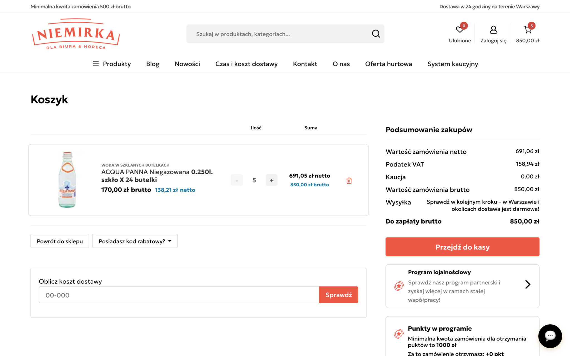Remove Acqua Panna with trash icon

[x=349, y=181]
